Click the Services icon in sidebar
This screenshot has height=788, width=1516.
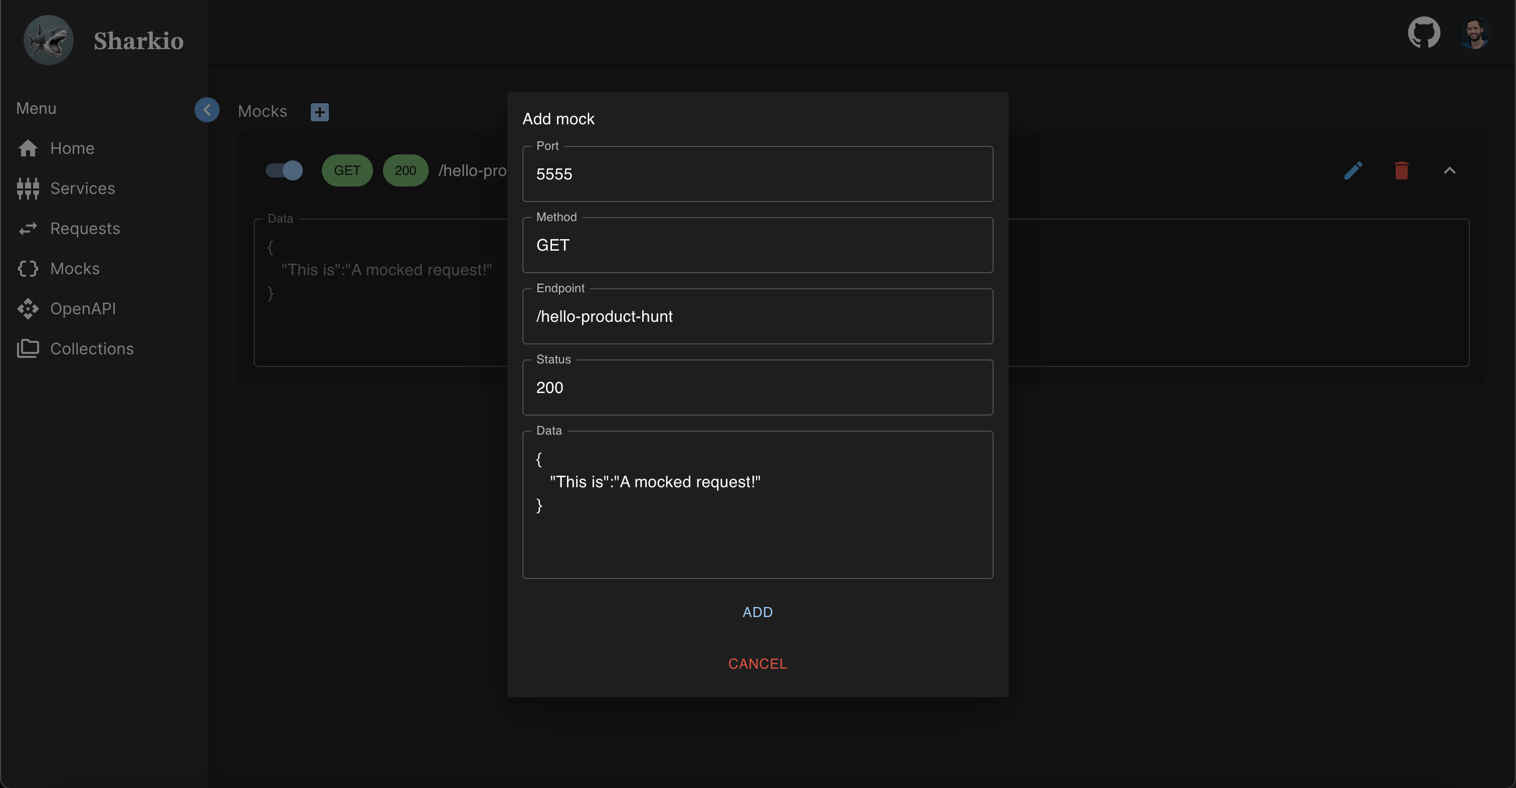(x=28, y=188)
